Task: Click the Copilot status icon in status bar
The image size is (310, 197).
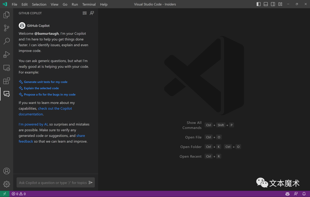Action: 287,194
